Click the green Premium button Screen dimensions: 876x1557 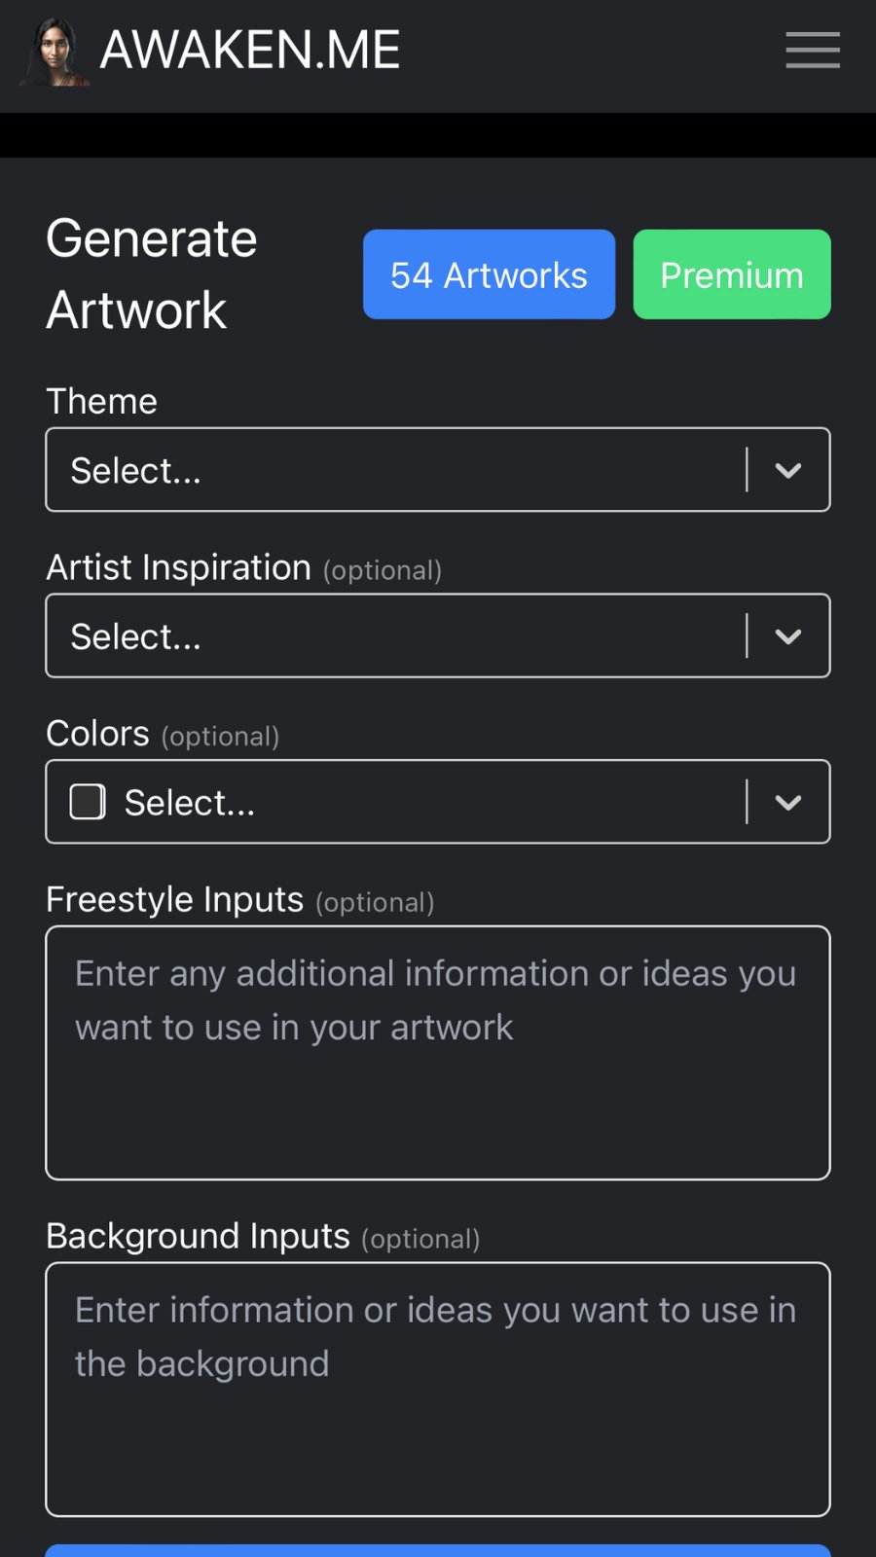[732, 275]
